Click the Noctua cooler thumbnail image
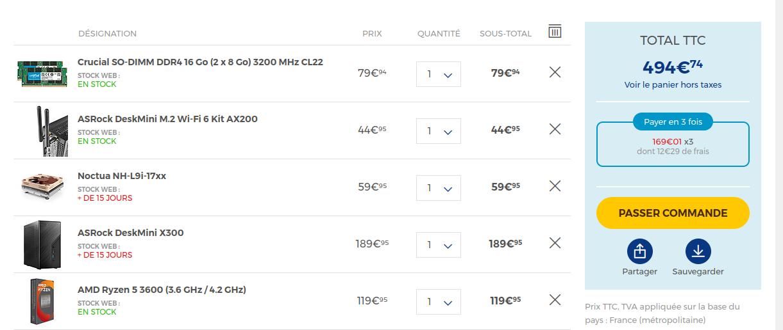This screenshot has width=783, height=330. click(x=41, y=186)
